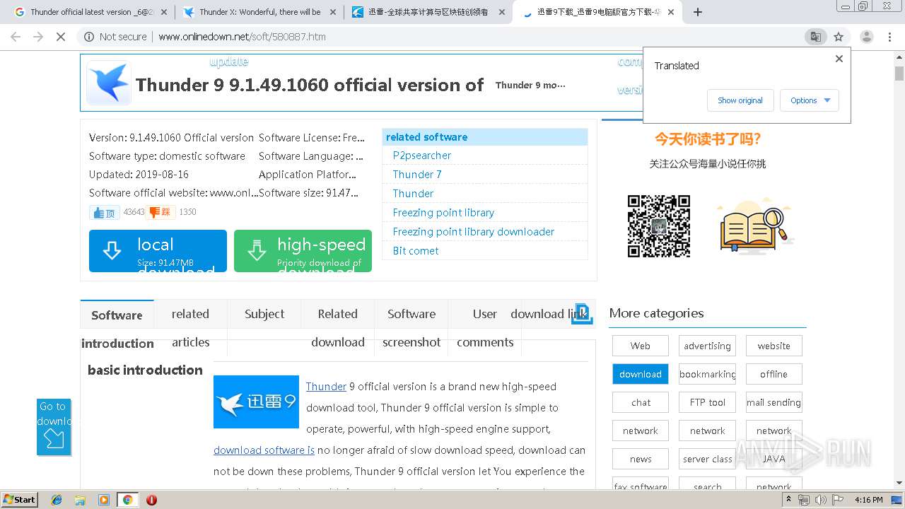The width and height of the screenshot is (905, 509).
Task: Click the QR code image
Action: (658, 226)
